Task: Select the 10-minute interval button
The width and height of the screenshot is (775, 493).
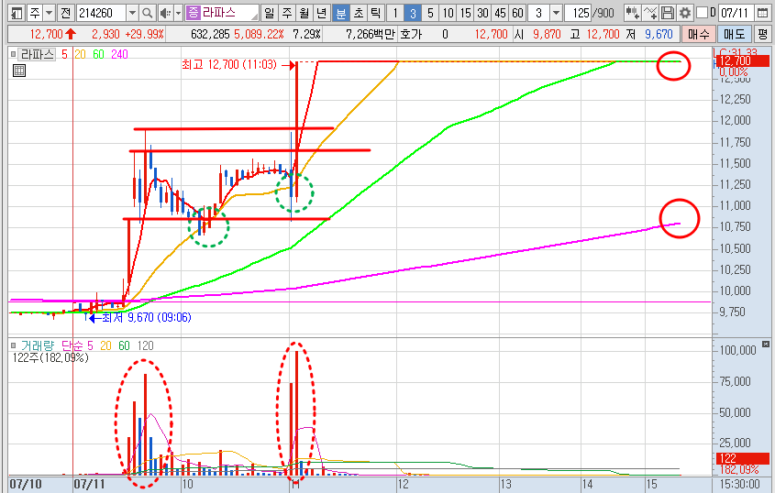Action: click(x=448, y=13)
